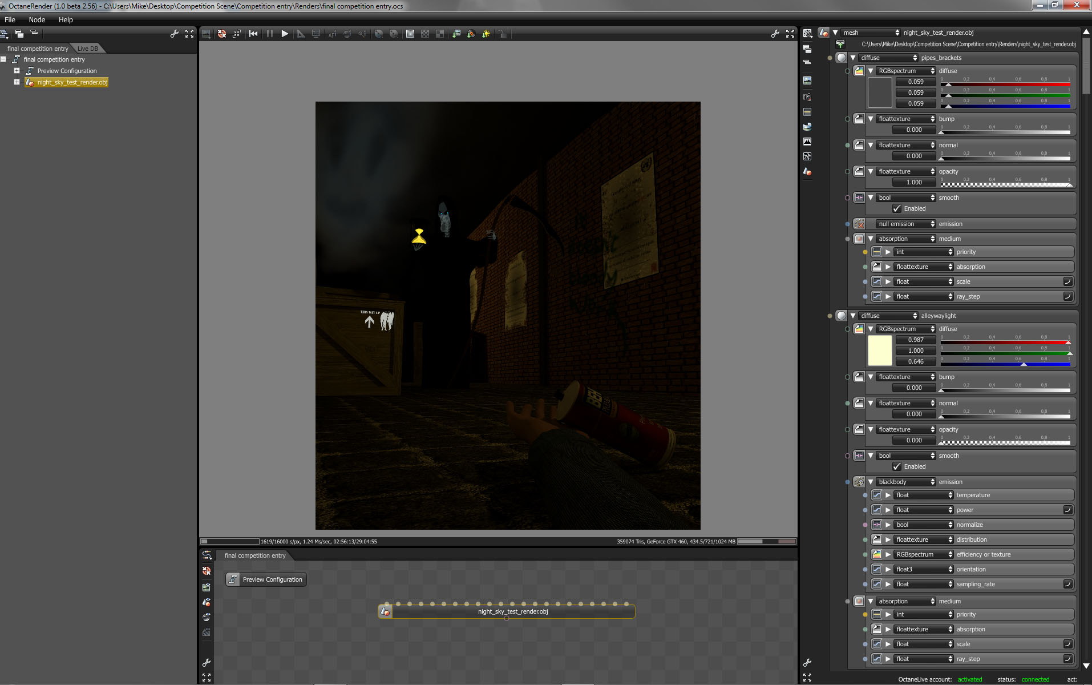Select final competition entry node graph tab
This screenshot has width=1092, height=685.
[255, 556]
